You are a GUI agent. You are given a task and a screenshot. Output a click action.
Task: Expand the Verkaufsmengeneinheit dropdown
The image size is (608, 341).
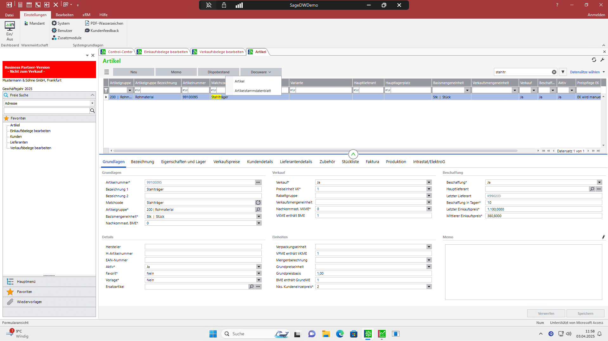click(429, 202)
